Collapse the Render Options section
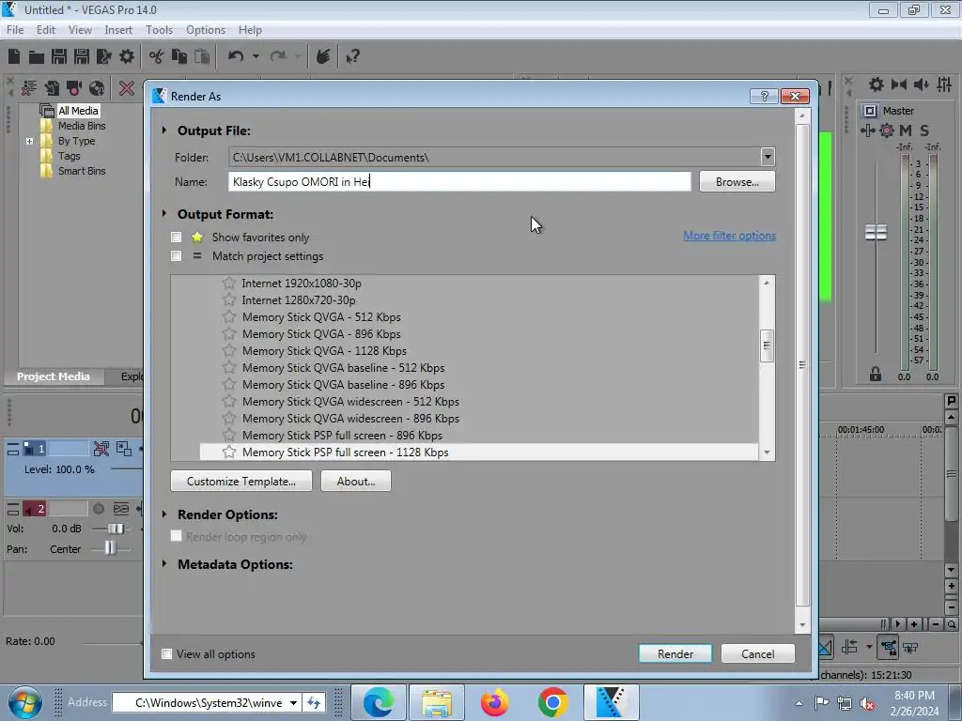The image size is (962, 721). click(x=164, y=514)
